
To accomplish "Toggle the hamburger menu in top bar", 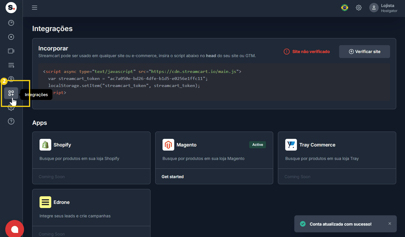I will (35, 8).
